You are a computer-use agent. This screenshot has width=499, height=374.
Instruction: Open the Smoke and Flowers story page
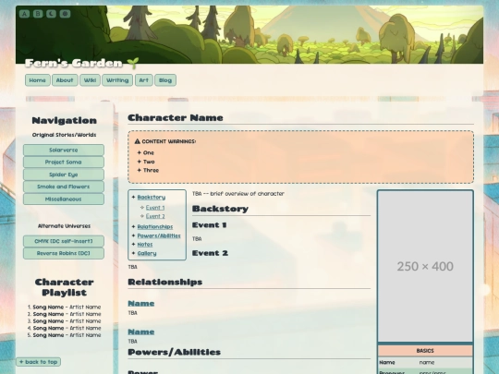[64, 187]
